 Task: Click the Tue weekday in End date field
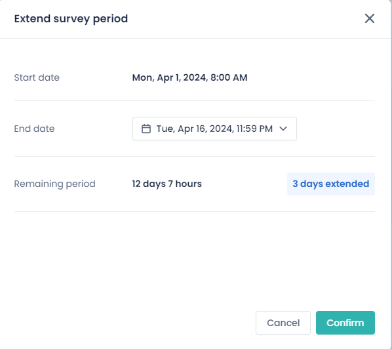[165, 129]
